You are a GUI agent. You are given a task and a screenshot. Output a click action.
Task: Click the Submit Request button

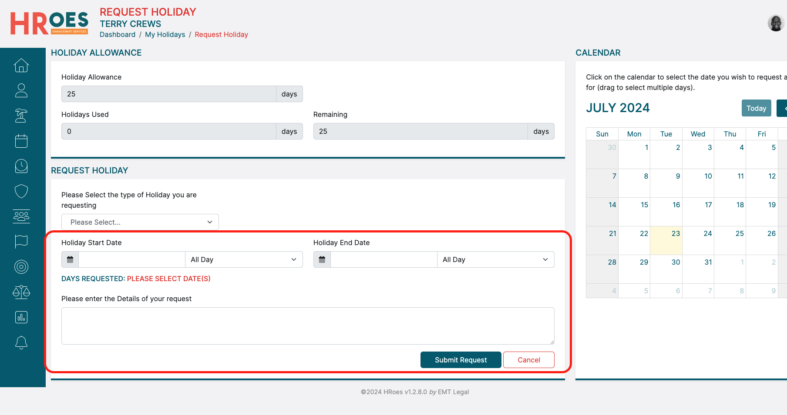461,360
